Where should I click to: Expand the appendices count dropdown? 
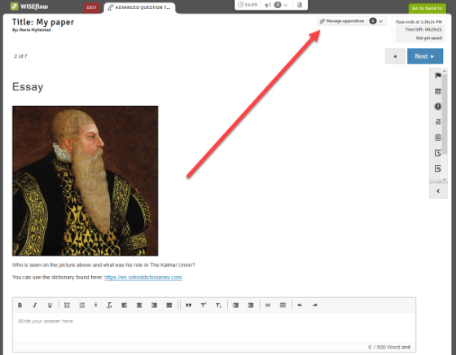377,21
